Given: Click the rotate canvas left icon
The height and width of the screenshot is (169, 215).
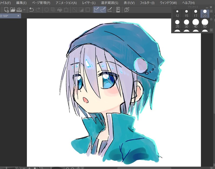Looking at the screenshot, I should [67, 168].
